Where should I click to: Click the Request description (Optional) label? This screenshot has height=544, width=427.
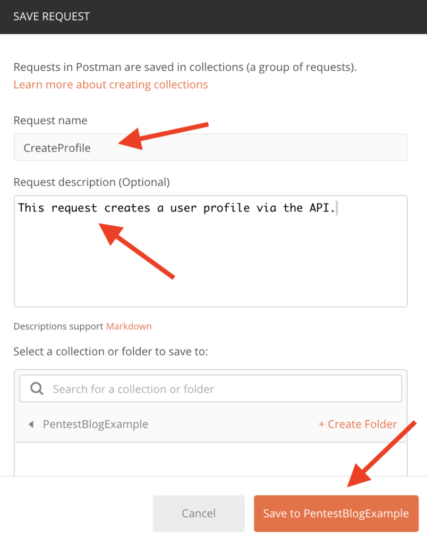(x=91, y=182)
